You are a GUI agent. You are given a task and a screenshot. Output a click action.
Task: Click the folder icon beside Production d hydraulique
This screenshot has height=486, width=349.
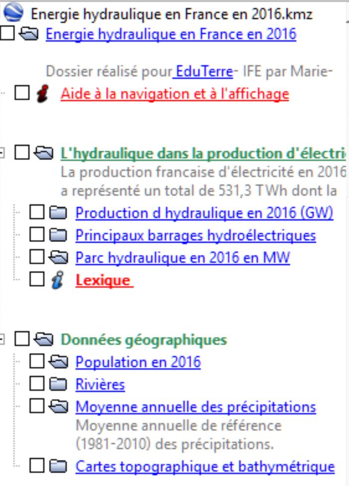point(59,213)
